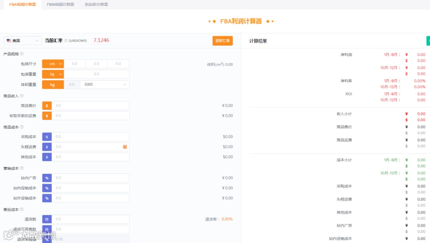Click the yuan icon for 其他成本
This screenshot has width=430, height=243.
point(47,157)
